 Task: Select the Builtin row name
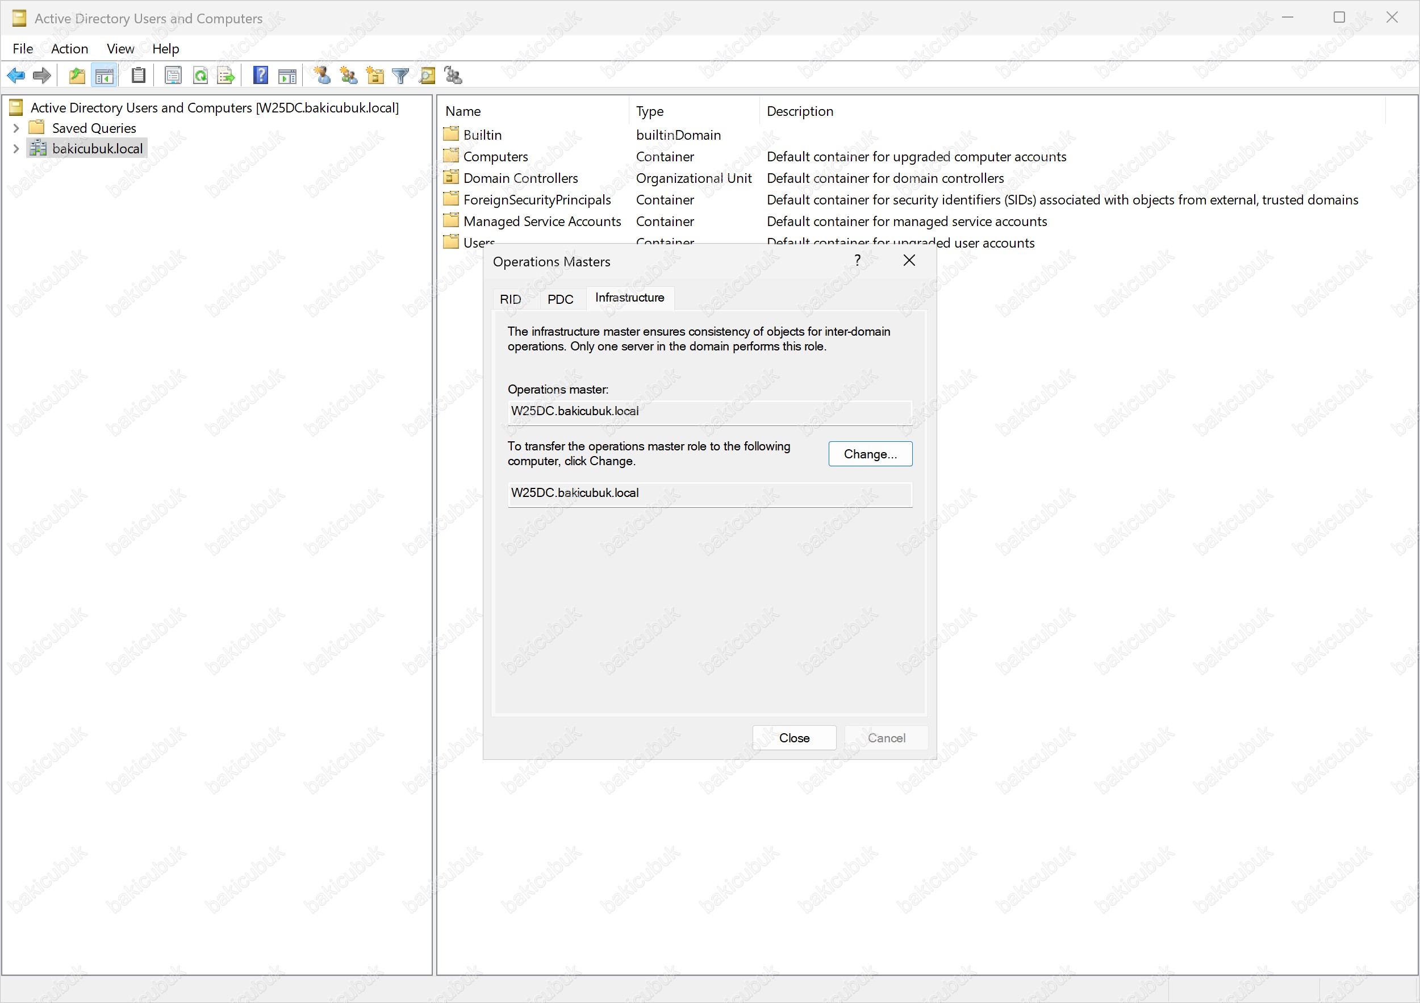[x=482, y=135]
